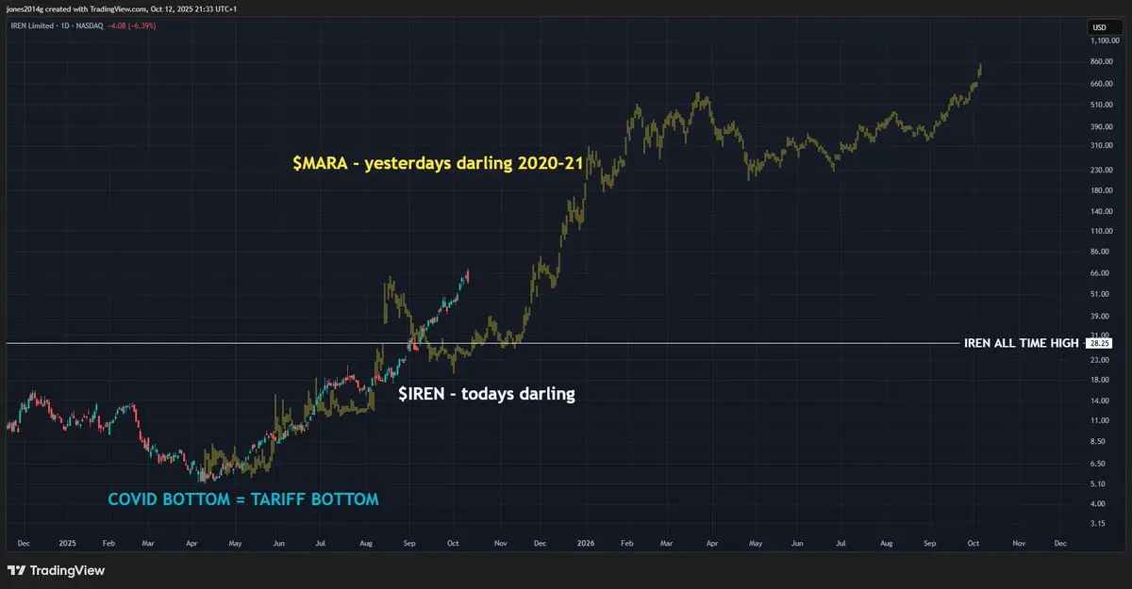The image size is (1132, 589).
Task: Click the 5.10 price axis label
Action: click(1098, 483)
